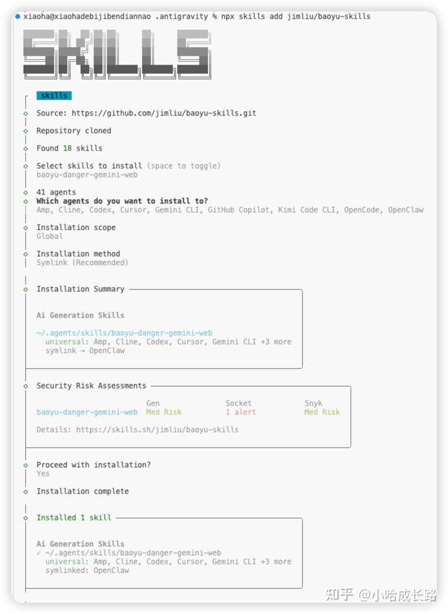Viewport: 448px width, 614px height.
Task: Click the Yes answer under Proceed with installation
Action: coord(43,474)
